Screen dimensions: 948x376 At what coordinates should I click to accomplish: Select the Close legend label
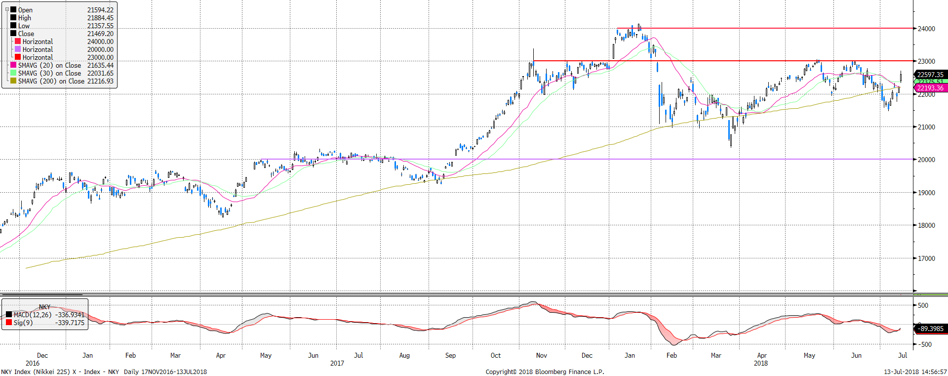(x=26, y=34)
